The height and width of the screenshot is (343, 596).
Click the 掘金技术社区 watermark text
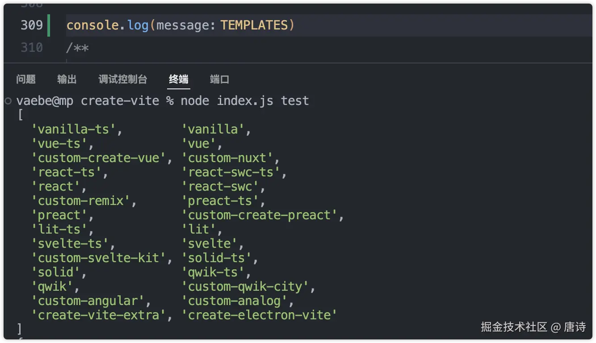tap(514, 327)
